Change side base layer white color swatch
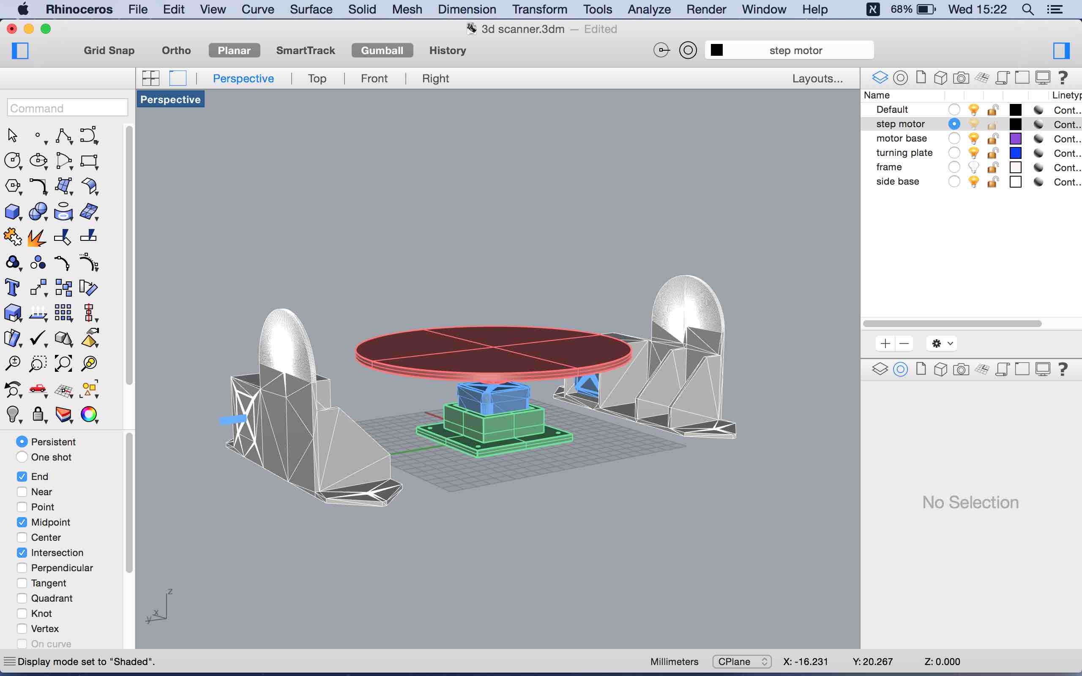The height and width of the screenshot is (676, 1082). [1015, 182]
